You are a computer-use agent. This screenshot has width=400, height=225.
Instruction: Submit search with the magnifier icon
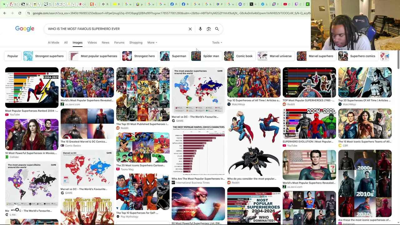(217, 29)
